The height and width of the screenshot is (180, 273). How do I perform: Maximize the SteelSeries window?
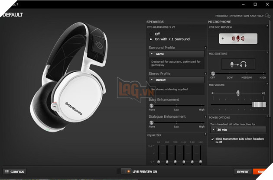pyautogui.click(x=255, y=4)
